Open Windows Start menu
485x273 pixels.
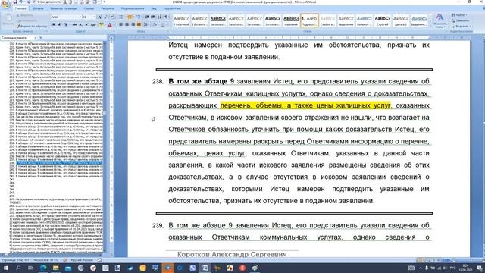(x=5, y=268)
